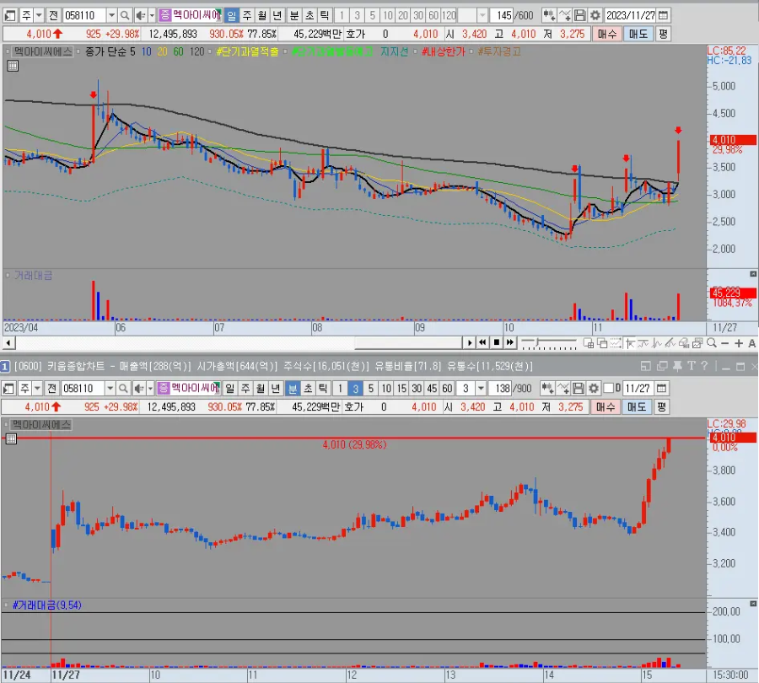
Task: Open the dropdown next to 주 in bottom chart toolbar
Action: tap(37, 388)
